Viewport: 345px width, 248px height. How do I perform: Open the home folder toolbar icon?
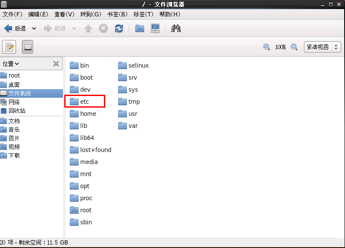(140, 28)
